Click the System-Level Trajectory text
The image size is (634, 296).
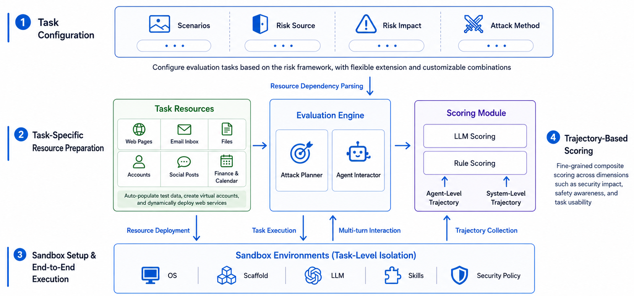pyautogui.click(x=506, y=198)
